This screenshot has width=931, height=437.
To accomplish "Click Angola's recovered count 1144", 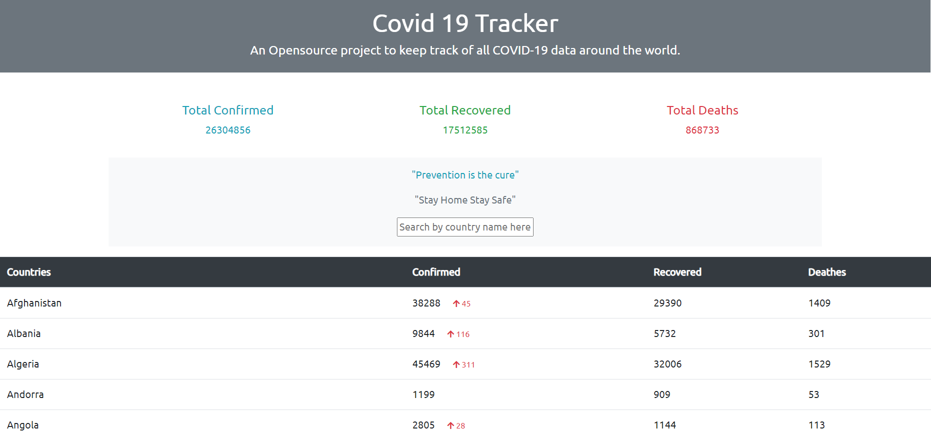I will (665, 425).
